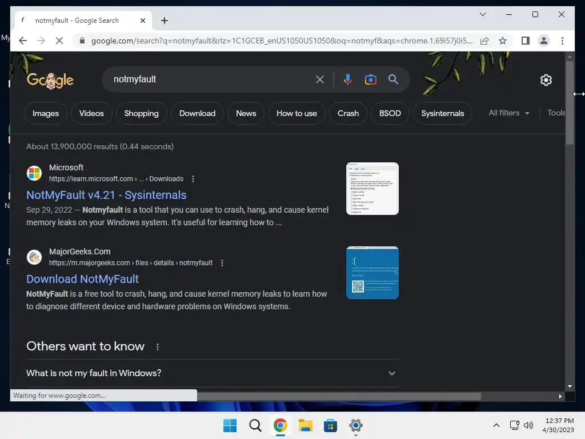
Task: Open Windows taskbar Search
Action: coord(255,425)
